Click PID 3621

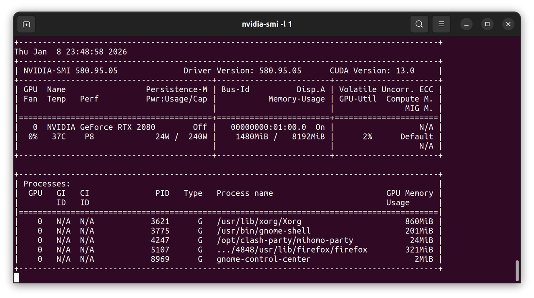pos(160,222)
